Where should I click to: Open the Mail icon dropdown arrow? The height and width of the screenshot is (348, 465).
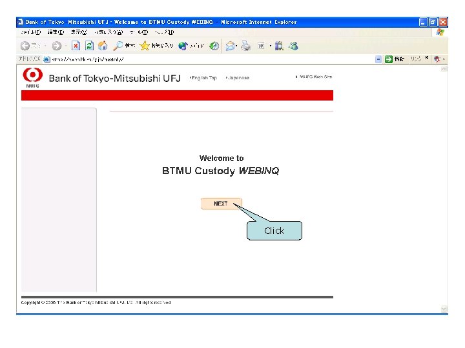point(236,46)
